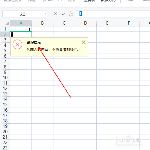Click the 错误提示 title text
The height and width of the screenshot is (150, 150).
click(x=34, y=43)
